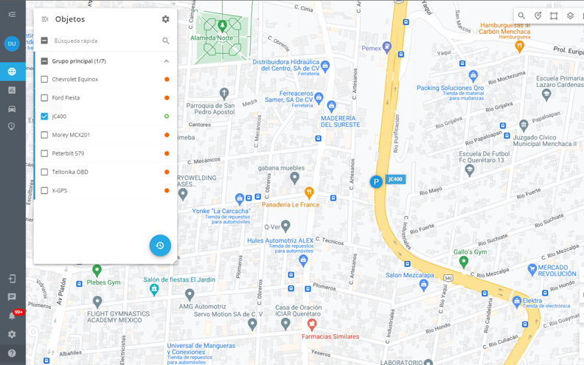Select the Teltonika OBD object row
584x365 pixels.
coord(105,172)
